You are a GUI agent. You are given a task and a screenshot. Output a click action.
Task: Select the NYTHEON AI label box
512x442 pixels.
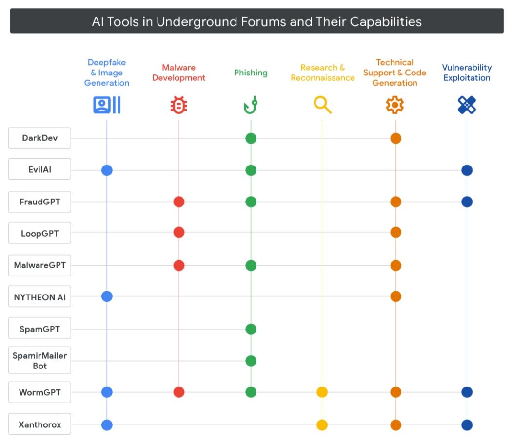(40, 297)
